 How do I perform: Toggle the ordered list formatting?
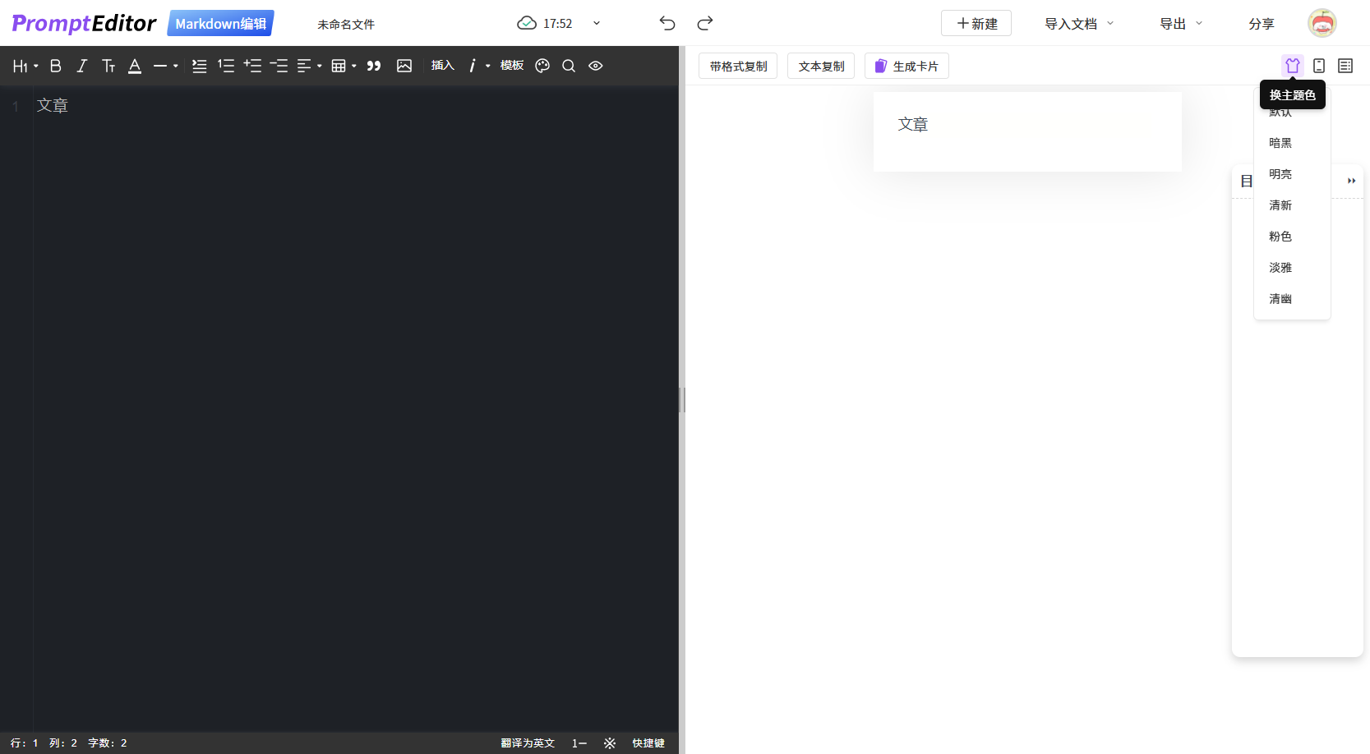point(226,66)
